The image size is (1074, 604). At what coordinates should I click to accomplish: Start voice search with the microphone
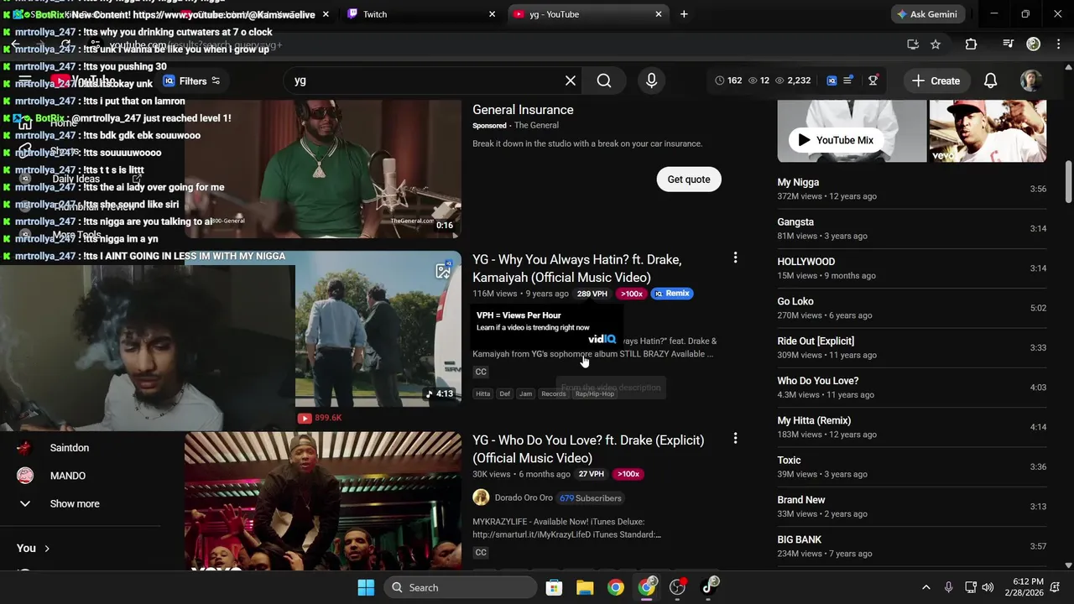tap(651, 81)
